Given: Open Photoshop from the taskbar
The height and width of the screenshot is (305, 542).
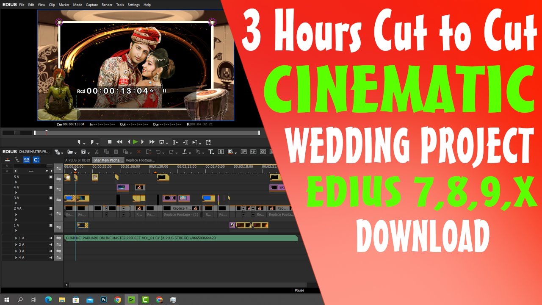Looking at the screenshot, I should (104, 299).
